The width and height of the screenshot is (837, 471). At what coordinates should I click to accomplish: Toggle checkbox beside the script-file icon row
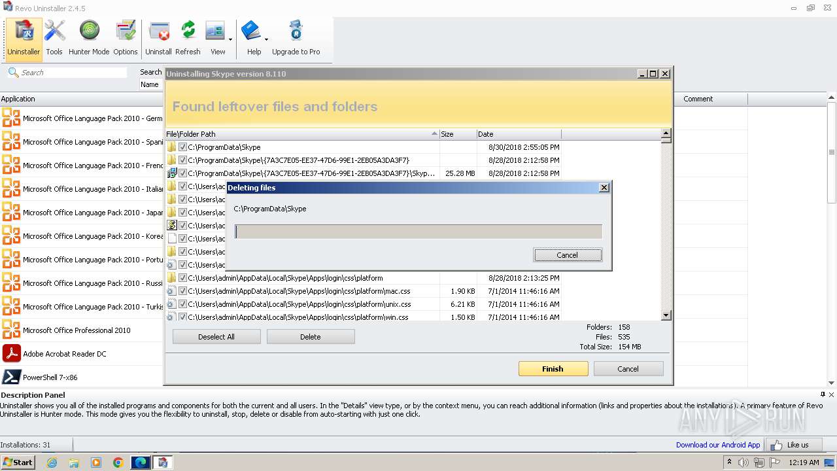pos(183,226)
